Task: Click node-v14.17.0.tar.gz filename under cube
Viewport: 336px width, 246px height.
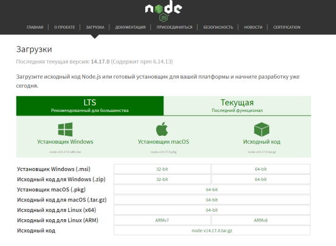Action: tap(262, 152)
